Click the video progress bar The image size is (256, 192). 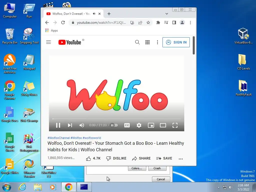[x=116, y=119]
